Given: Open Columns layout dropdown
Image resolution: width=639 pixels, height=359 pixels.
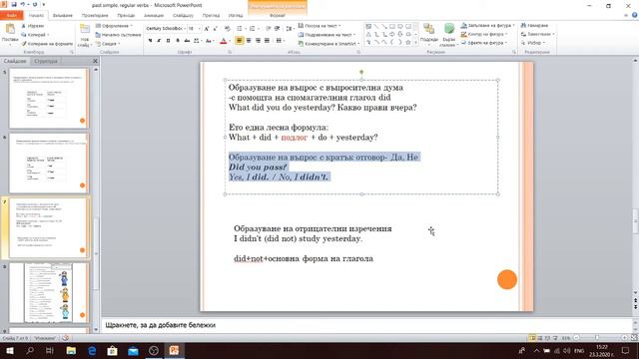Looking at the screenshot, I should point(280,41).
